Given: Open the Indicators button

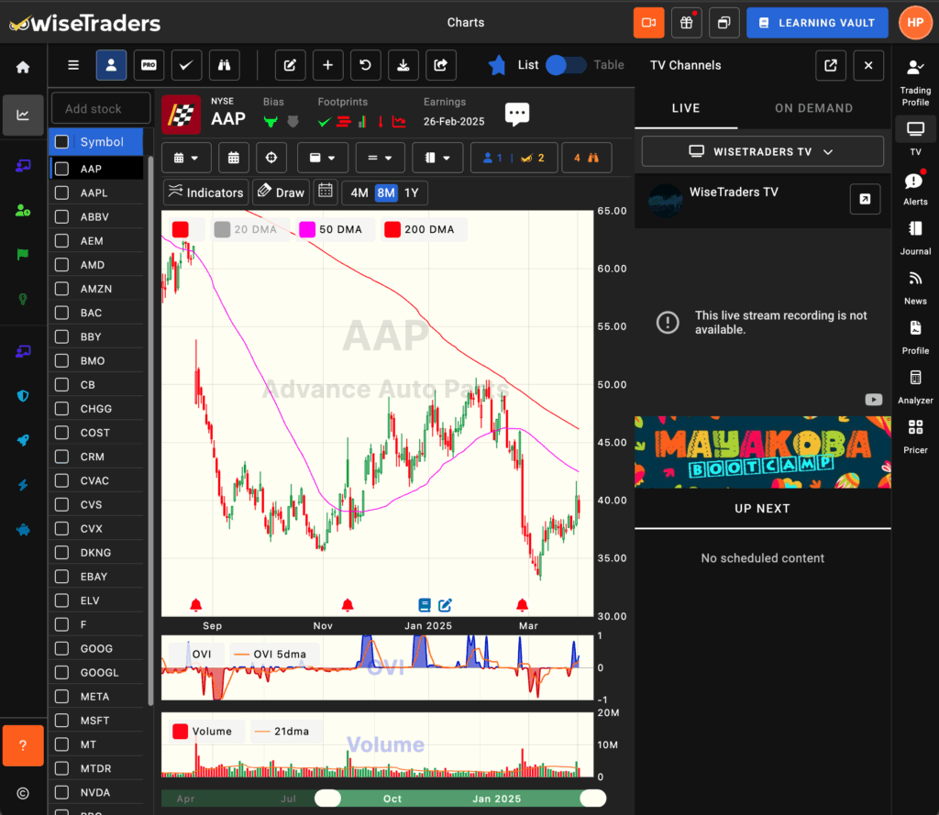Looking at the screenshot, I should point(206,193).
